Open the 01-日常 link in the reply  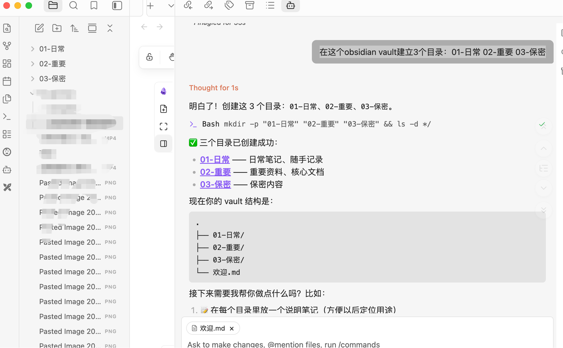pyautogui.click(x=215, y=160)
